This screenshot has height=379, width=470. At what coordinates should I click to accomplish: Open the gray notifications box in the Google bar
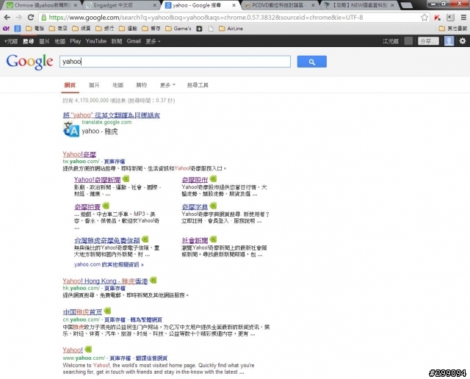click(x=408, y=41)
